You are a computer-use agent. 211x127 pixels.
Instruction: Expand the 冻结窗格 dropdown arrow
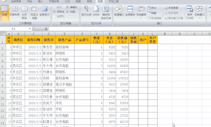[x=141, y=18]
